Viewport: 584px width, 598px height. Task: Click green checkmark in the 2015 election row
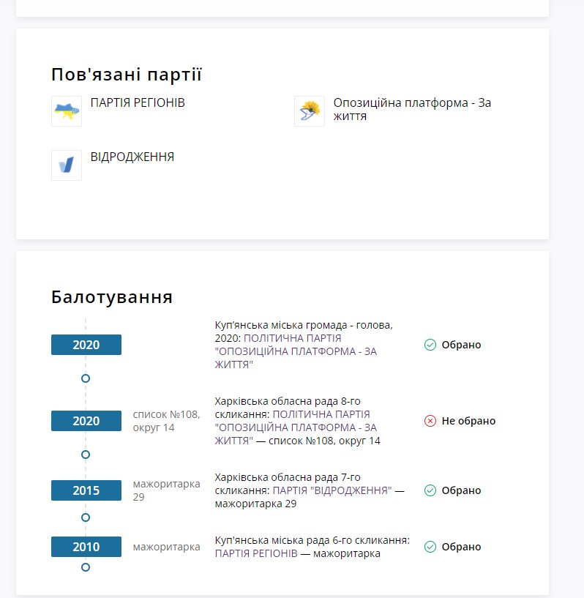point(430,490)
